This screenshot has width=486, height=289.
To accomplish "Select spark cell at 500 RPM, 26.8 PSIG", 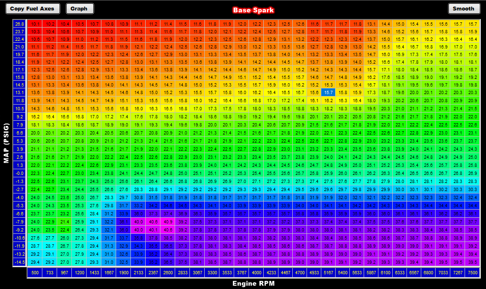I will pyautogui.click(x=35, y=24).
